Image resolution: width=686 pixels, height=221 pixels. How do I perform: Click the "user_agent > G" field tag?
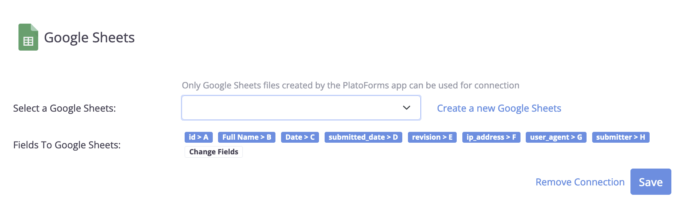556,137
